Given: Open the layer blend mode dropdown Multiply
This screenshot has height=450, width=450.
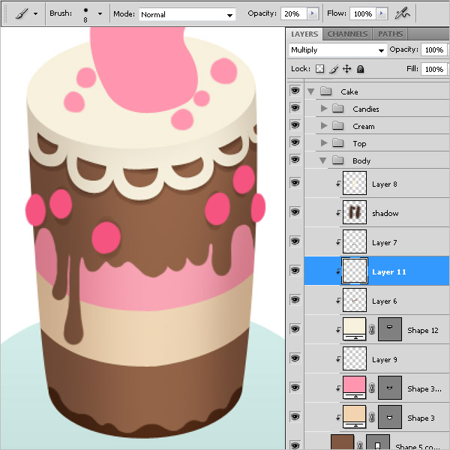Looking at the screenshot, I should 337,50.
